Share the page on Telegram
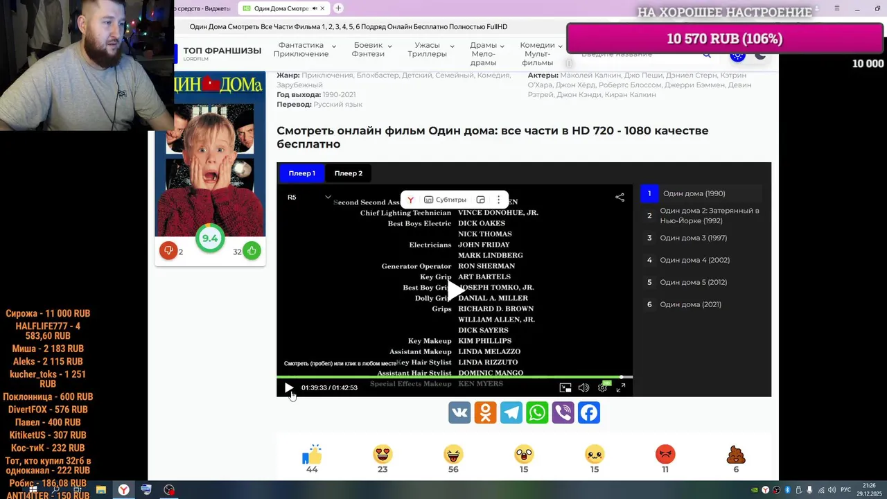The image size is (887, 499). click(x=511, y=412)
